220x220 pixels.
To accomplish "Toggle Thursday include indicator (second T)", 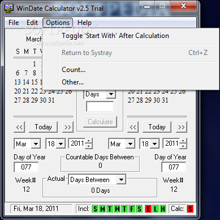I will coord(124,209).
